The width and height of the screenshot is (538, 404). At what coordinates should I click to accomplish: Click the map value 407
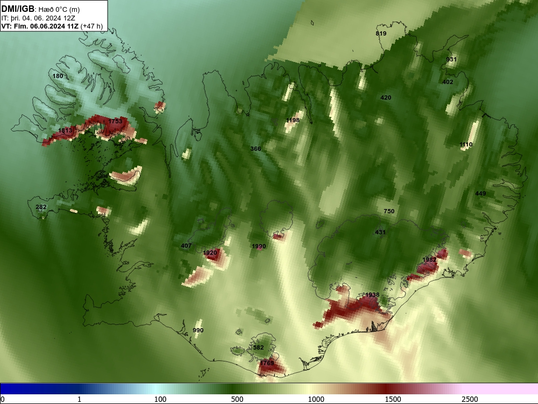pos(186,246)
